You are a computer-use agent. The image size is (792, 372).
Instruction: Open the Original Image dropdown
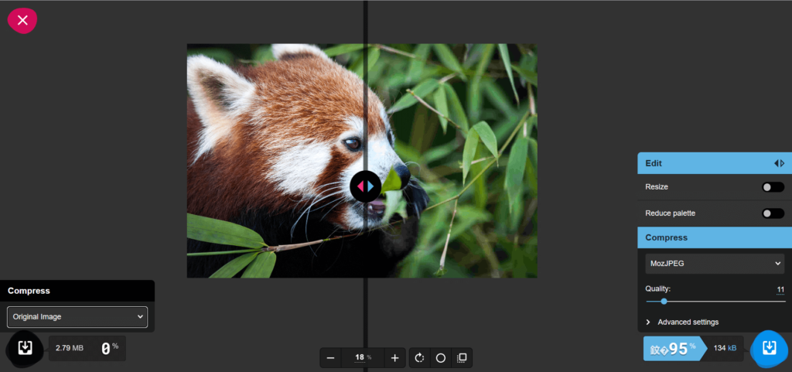click(x=77, y=316)
